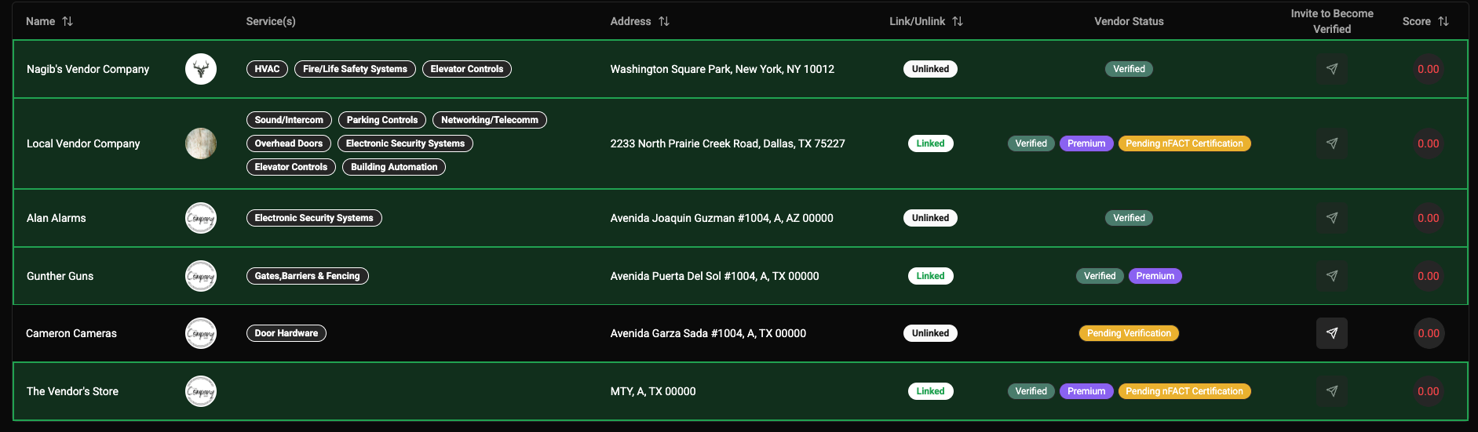Open The Vendor's Store company logo

pyautogui.click(x=201, y=391)
